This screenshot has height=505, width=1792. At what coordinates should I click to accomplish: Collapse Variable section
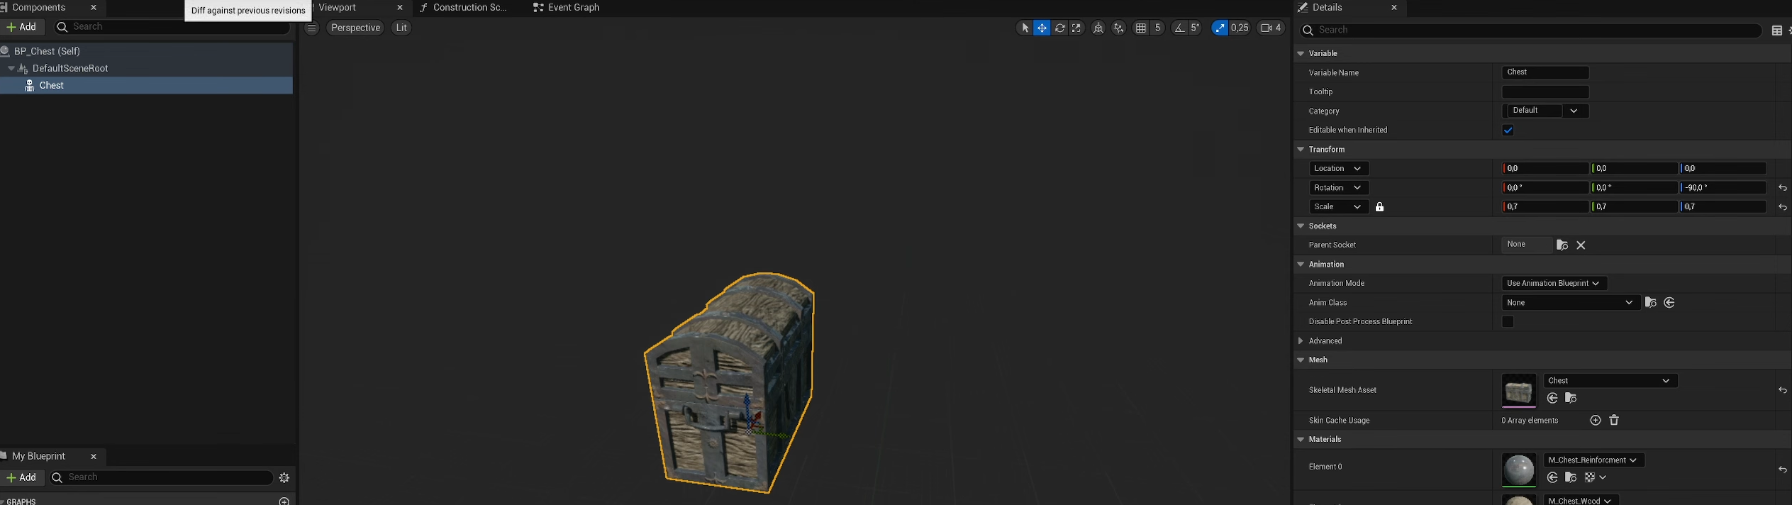point(1301,54)
